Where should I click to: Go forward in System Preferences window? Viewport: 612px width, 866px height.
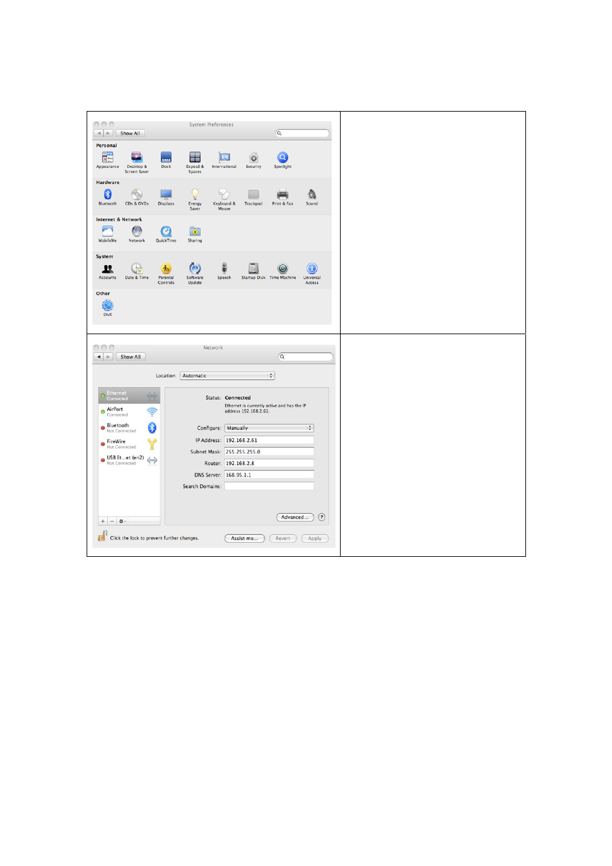108,133
